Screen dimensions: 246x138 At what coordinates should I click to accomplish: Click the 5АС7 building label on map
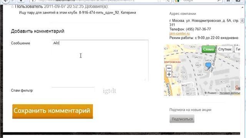pos(200,75)
